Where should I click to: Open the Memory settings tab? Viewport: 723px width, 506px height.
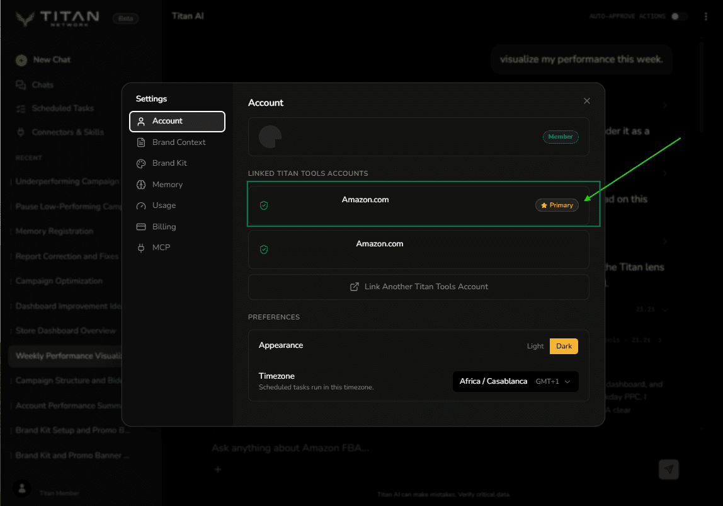tap(177, 185)
